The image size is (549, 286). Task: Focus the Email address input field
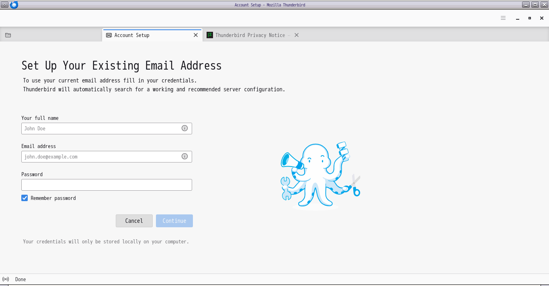pos(107,156)
